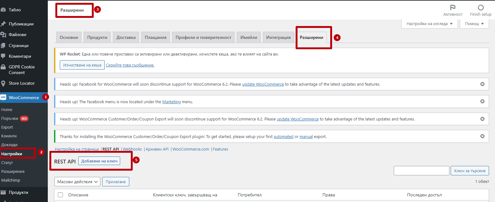Expand the Настройки на изгледа panel
Image resolution: width=495 pixels, height=202 pixels.
pyautogui.click(x=430, y=24)
